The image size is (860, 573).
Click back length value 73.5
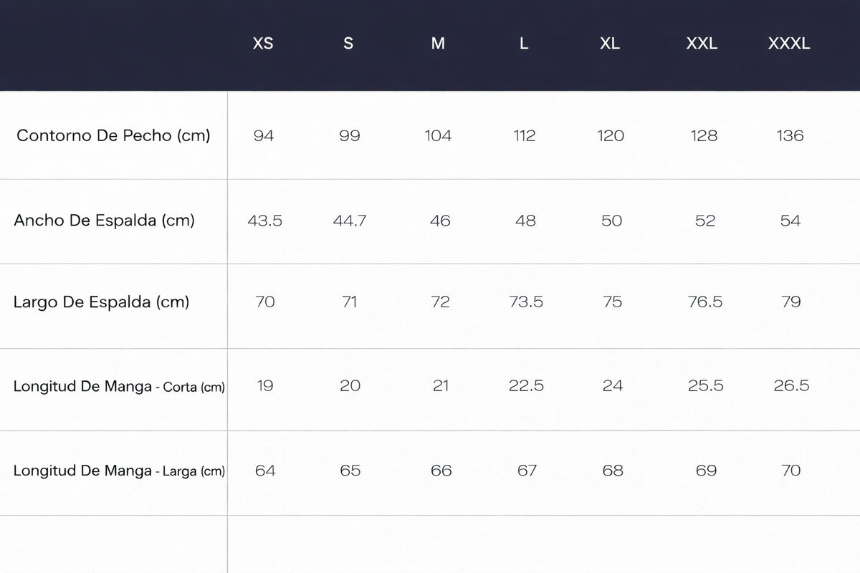[x=526, y=302]
